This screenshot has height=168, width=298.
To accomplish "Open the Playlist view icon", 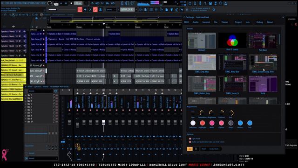I will point(141,9).
